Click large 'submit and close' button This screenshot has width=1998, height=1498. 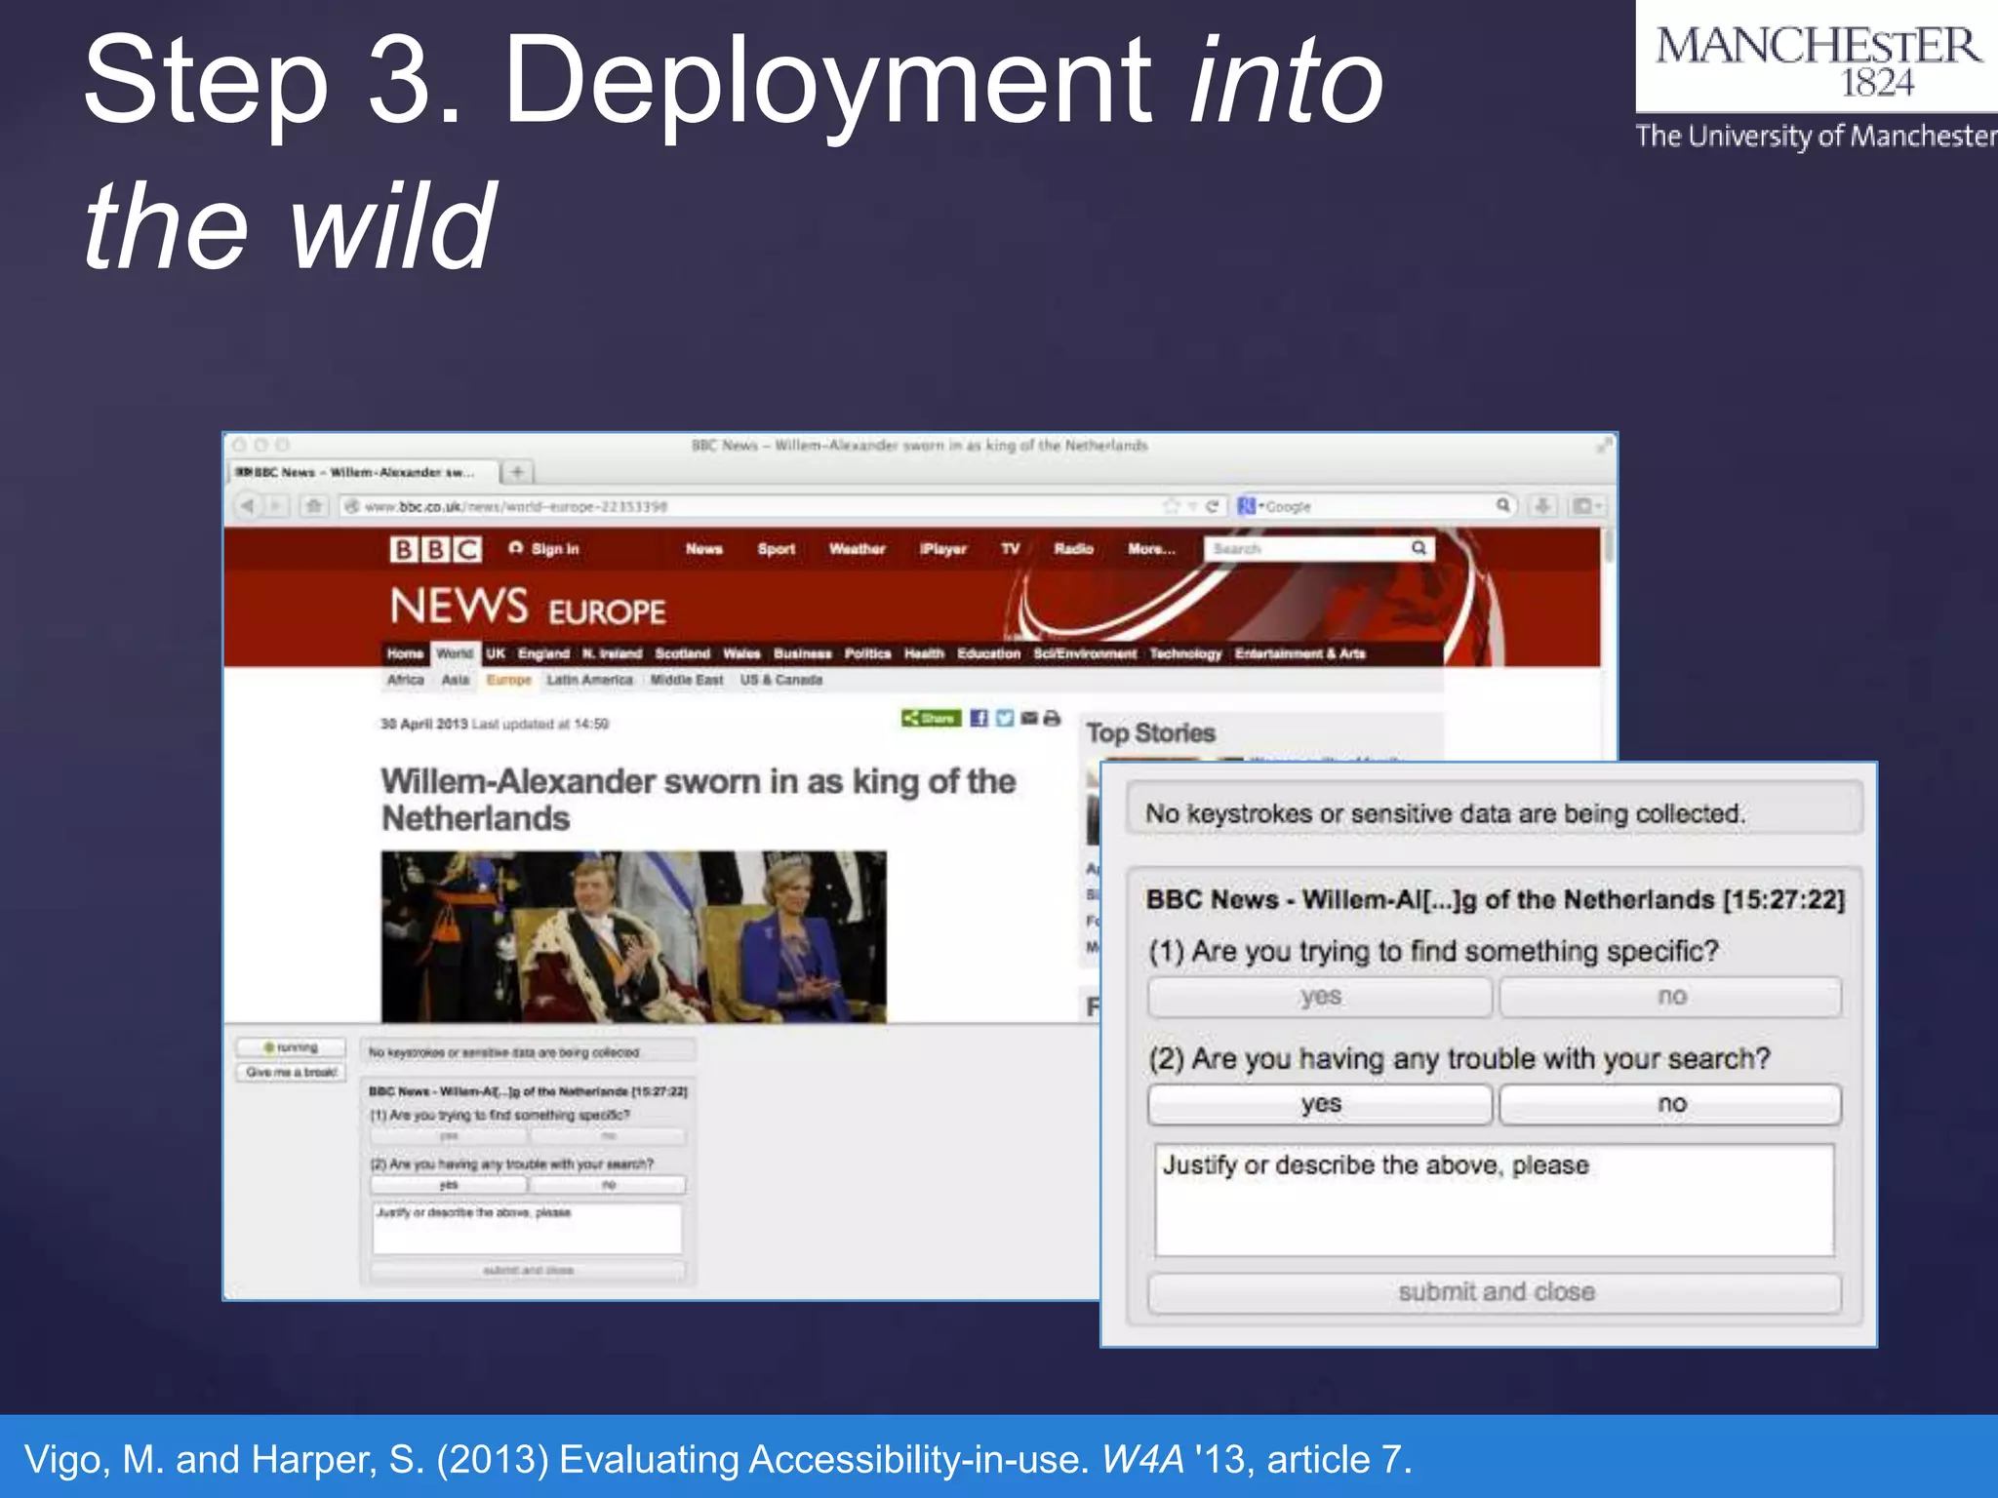[x=1495, y=1292]
